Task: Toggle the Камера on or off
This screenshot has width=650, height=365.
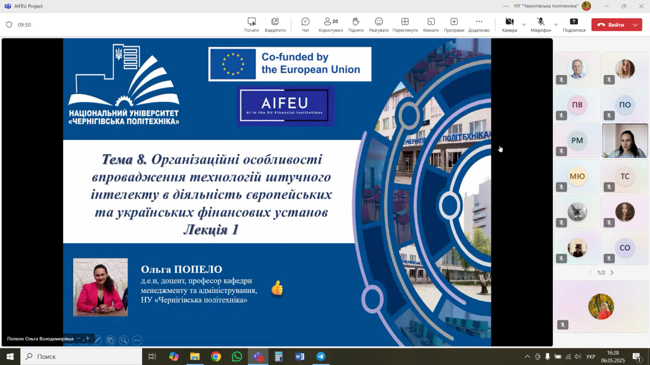Action: (509, 24)
